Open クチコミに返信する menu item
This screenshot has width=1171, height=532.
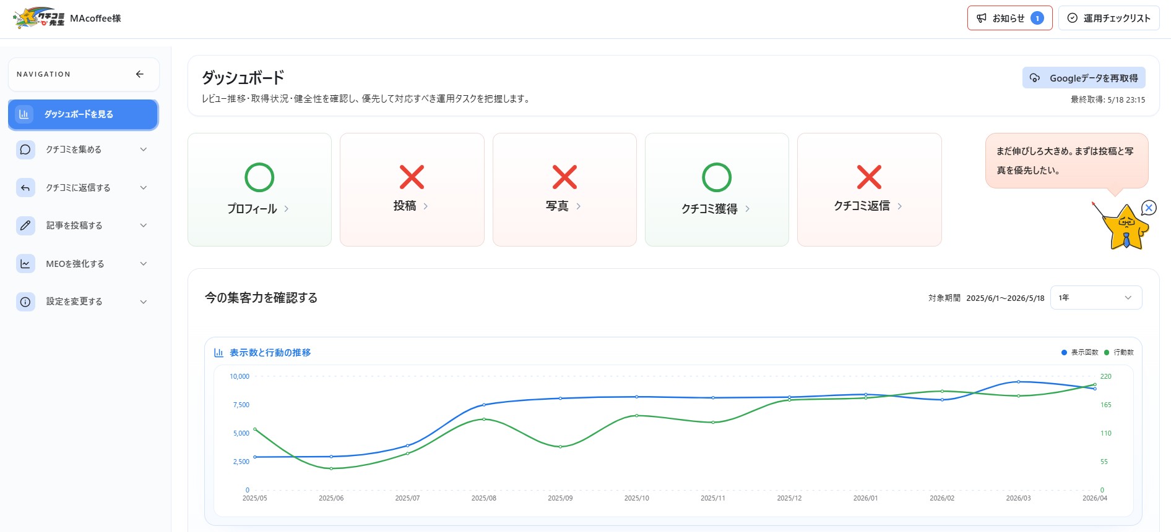(83, 188)
